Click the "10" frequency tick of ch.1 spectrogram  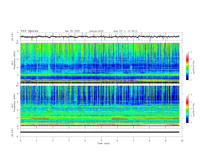coord(18,43)
